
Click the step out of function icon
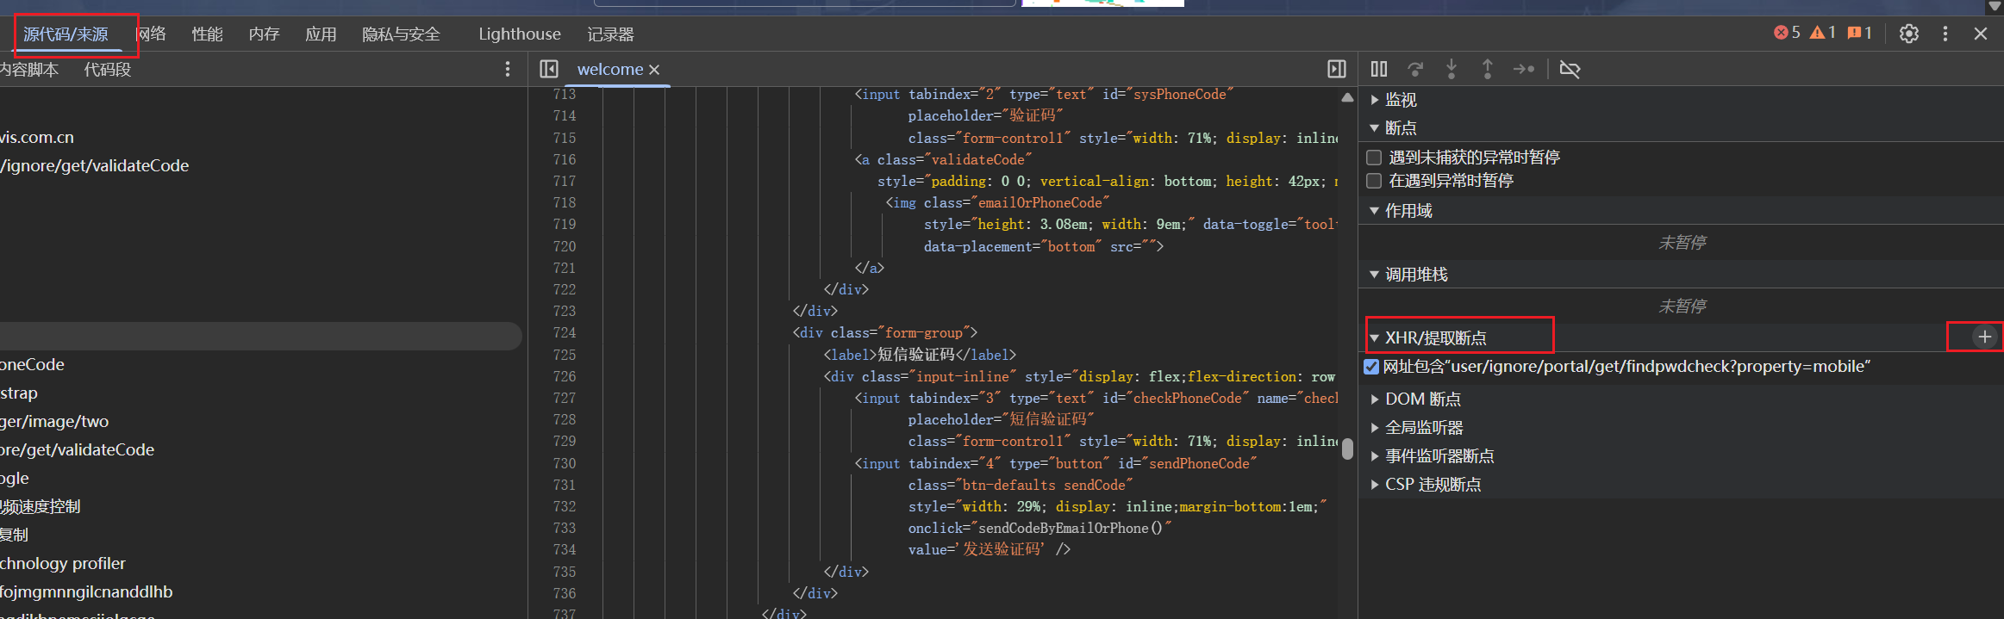coord(1487,69)
